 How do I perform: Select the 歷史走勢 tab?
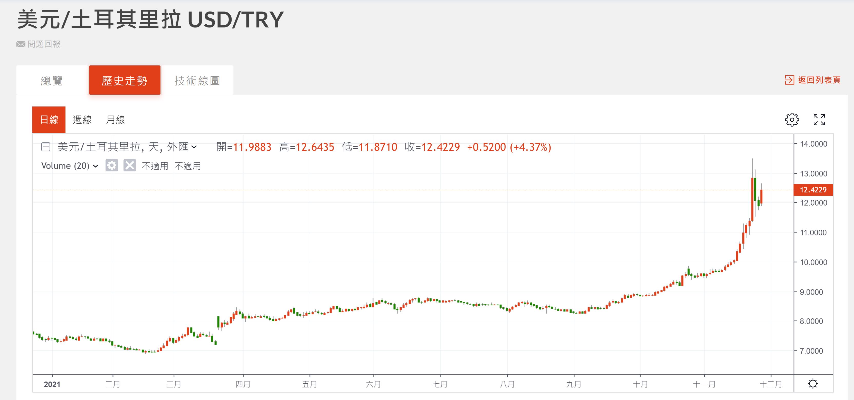(x=125, y=80)
